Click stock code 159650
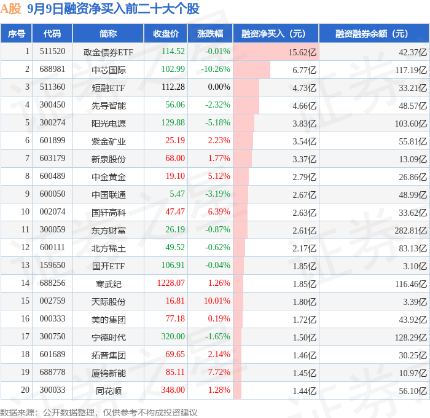The width and height of the screenshot is (430, 418). click(x=52, y=266)
